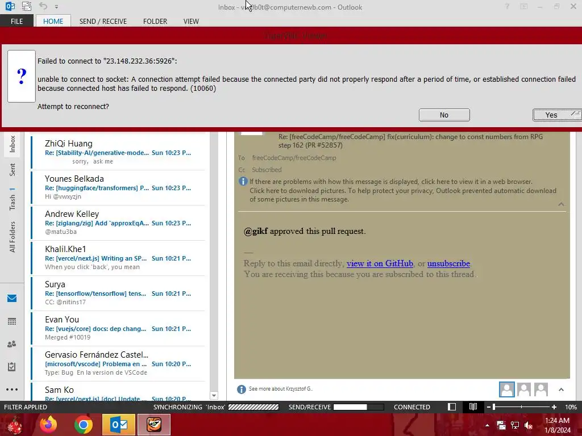Switch to the HOME ribbon tab

53,21
